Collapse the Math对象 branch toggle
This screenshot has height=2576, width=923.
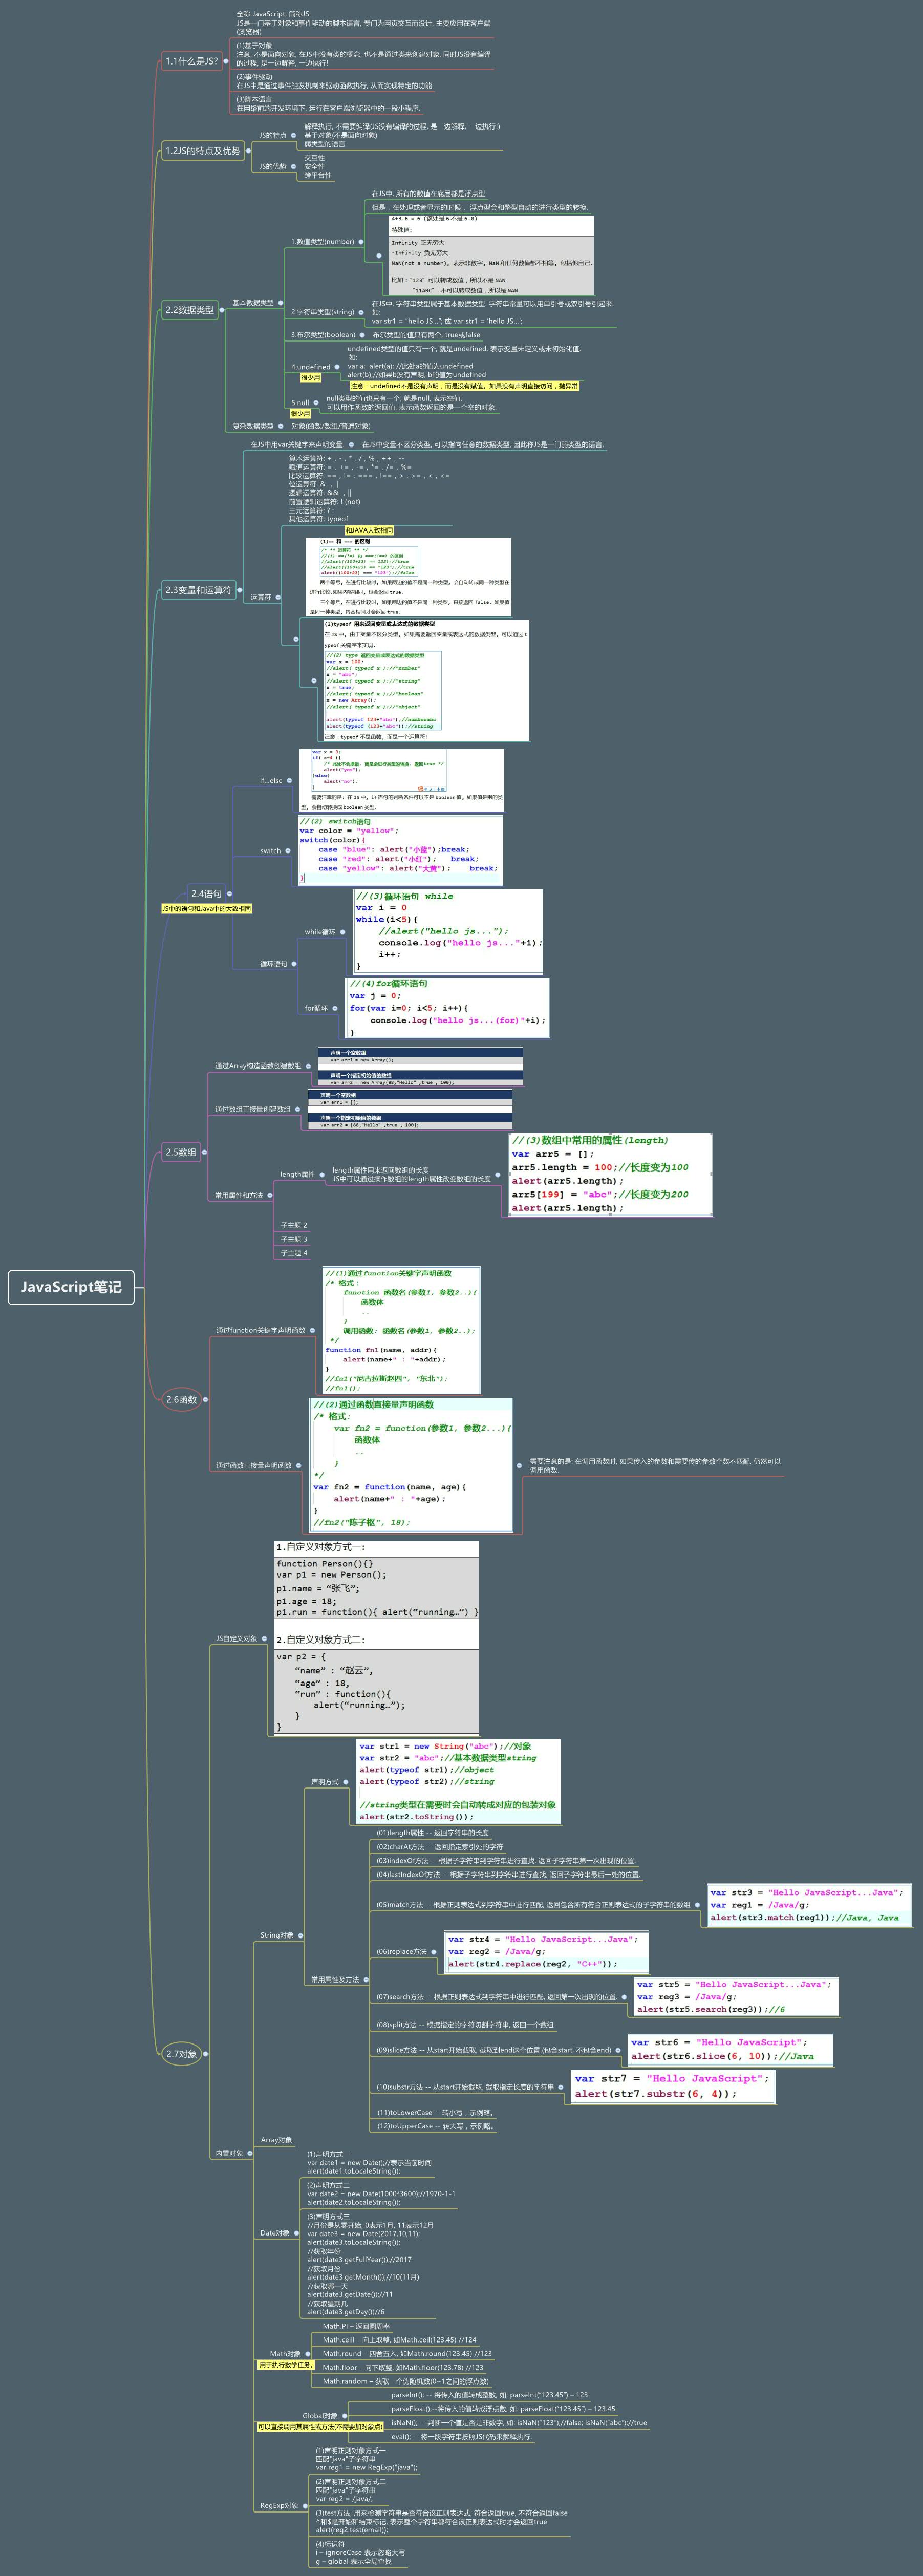309,2353
